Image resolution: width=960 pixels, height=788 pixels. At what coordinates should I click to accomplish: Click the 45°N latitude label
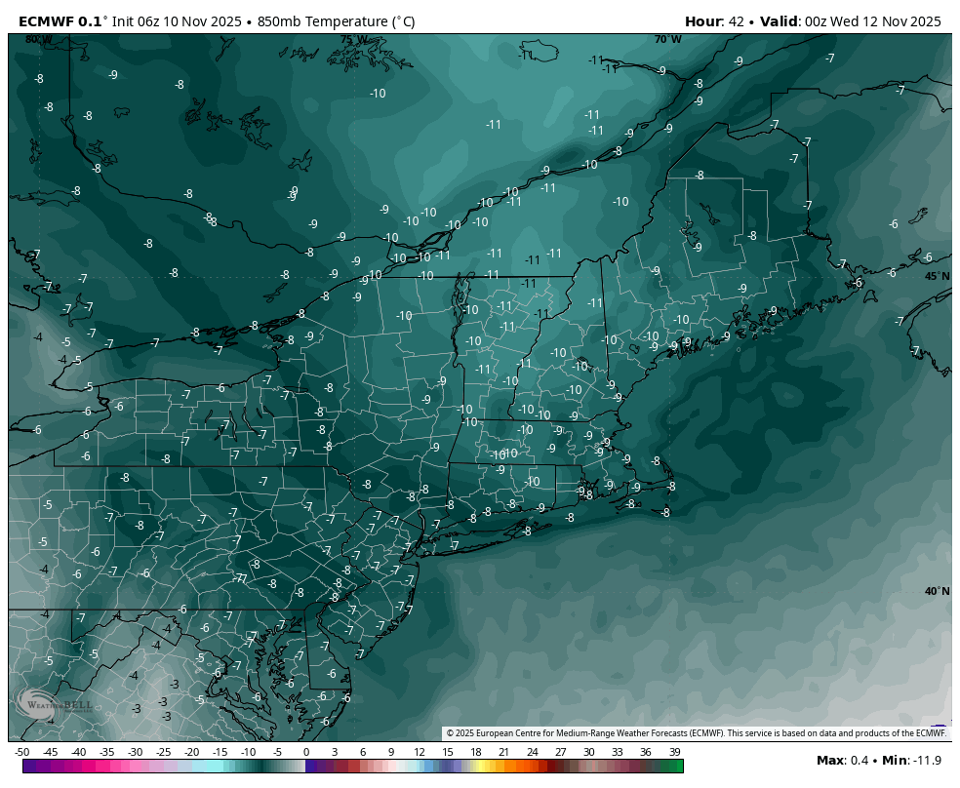[x=937, y=276]
